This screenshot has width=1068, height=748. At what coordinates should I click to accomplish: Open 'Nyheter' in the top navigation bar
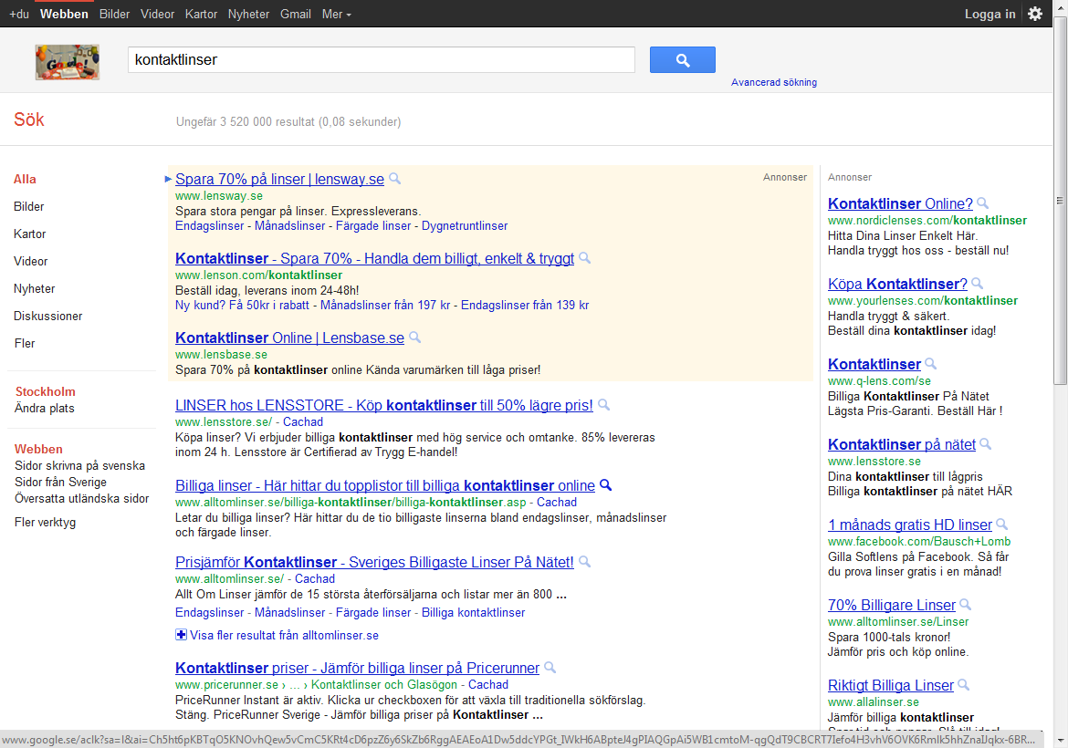[x=248, y=14]
